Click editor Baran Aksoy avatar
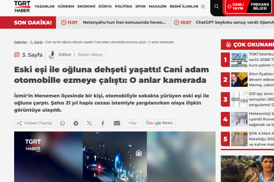 [52, 55]
